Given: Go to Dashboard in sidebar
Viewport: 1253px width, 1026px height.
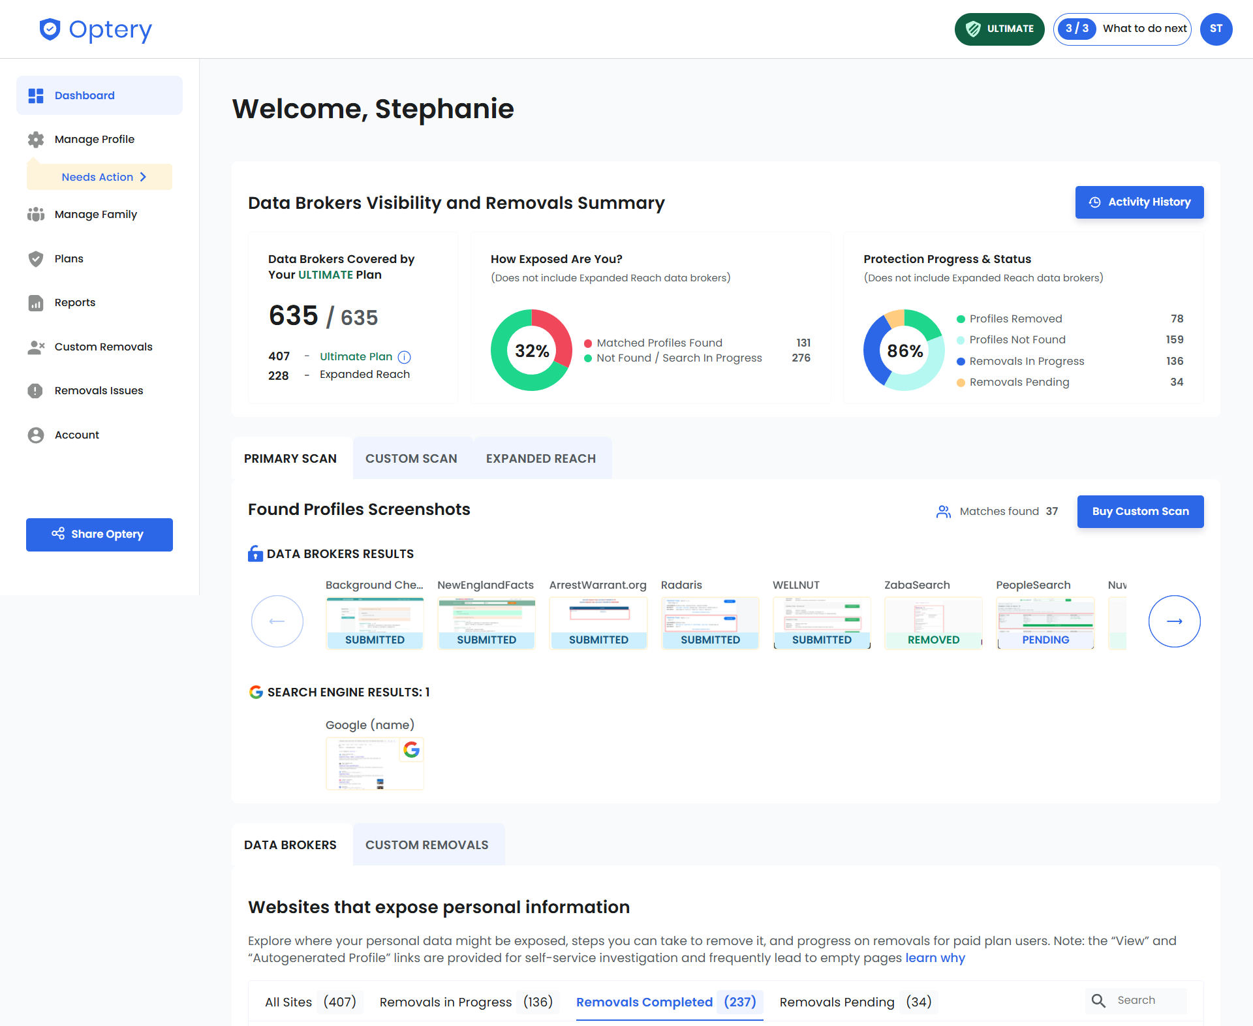Looking at the screenshot, I should (x=99, y=95).
